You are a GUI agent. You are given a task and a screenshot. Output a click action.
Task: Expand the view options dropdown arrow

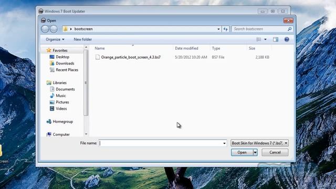pyautogui.click(x=265, y=39)
